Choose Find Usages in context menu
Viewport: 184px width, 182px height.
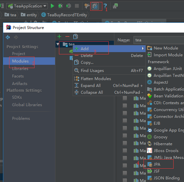tap(109, 71)
